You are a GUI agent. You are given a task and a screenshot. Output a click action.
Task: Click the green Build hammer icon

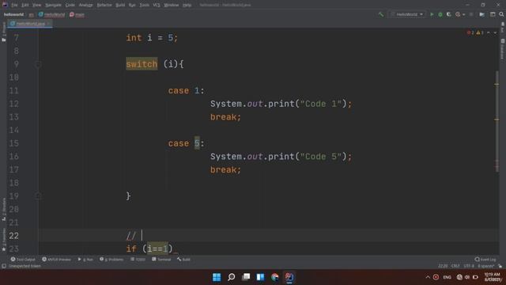pyautogui.click(x=381, y=14)
